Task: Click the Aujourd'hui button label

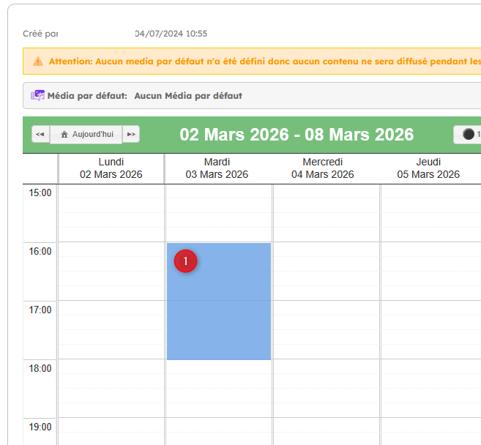Action: (92, 135)
